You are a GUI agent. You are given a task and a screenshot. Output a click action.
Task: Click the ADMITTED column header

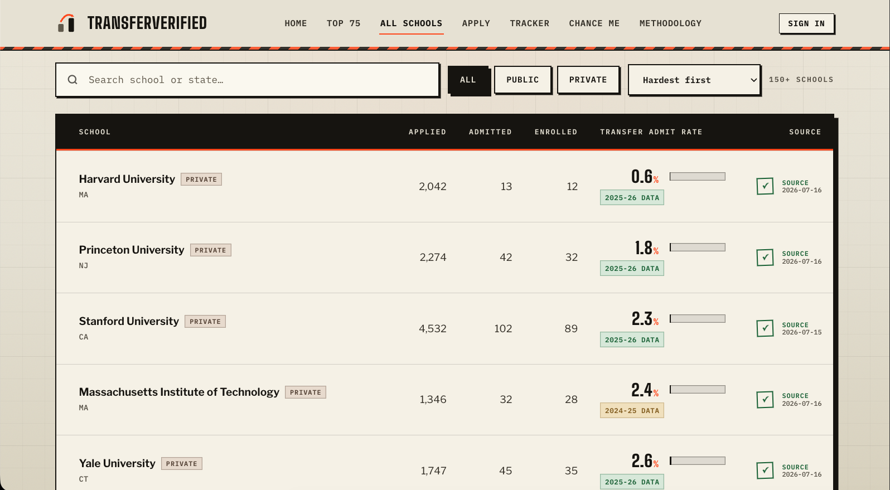tap(490, 132)
